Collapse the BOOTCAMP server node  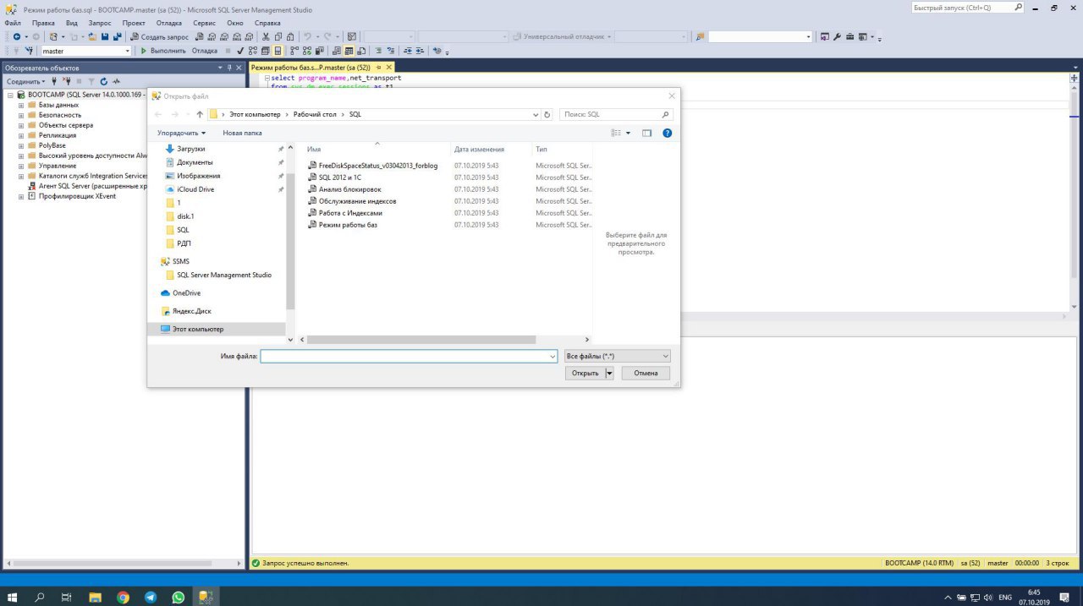tap(9, 95)
